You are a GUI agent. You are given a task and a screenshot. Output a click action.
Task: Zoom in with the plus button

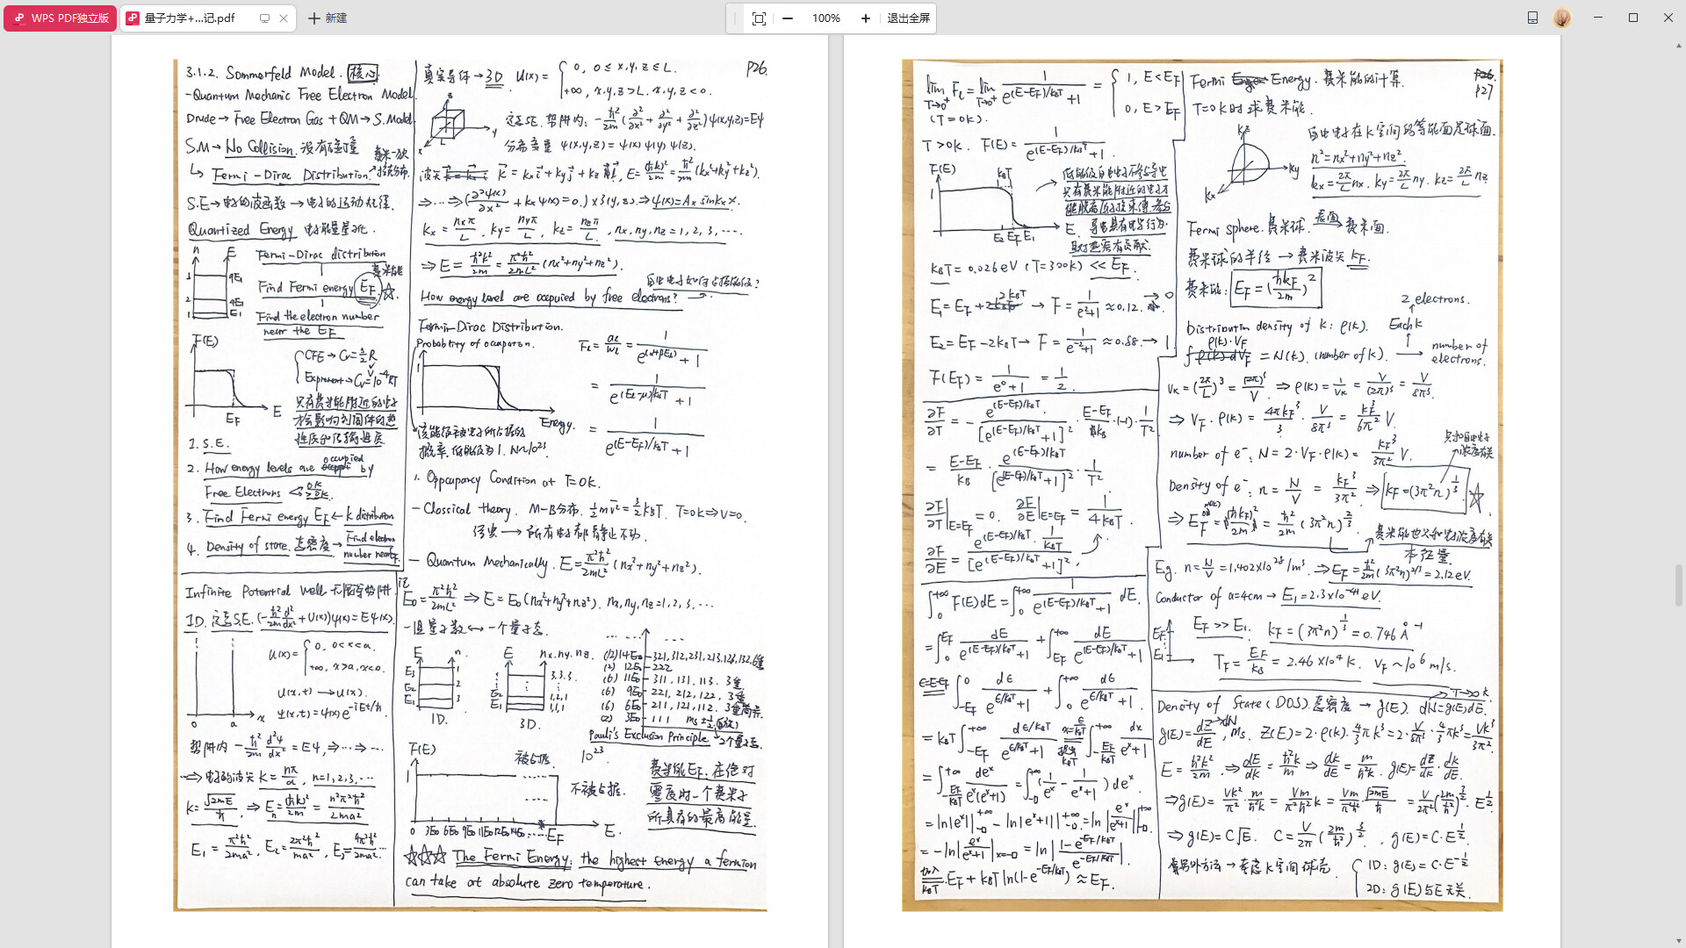click(x=866, y=18)
